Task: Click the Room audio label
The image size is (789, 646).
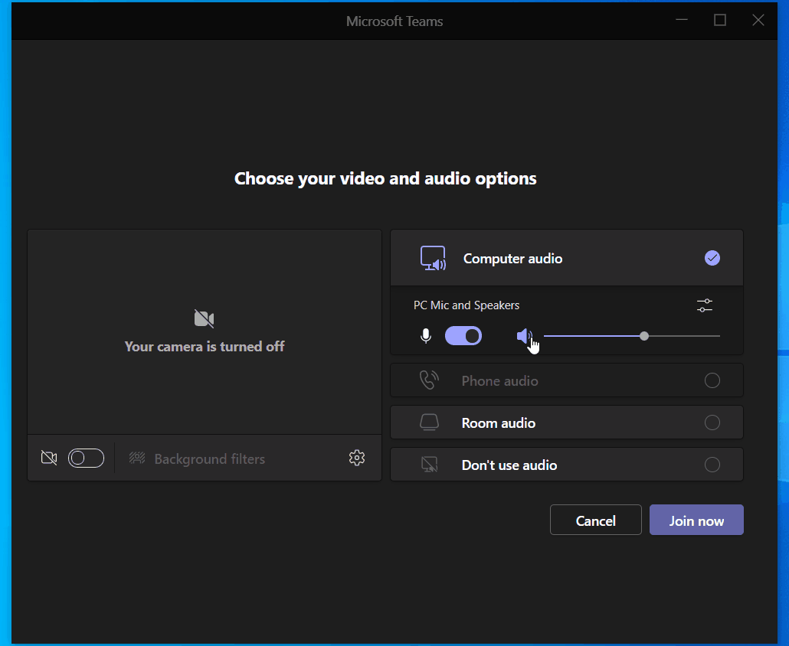Action: (499, 423)
